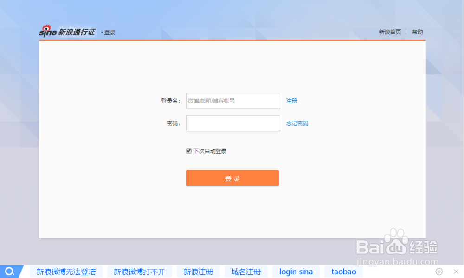Viewport: 464px width, 278px height.
Task: Select suggestion 新浪注册
Action: coord(198,272)
